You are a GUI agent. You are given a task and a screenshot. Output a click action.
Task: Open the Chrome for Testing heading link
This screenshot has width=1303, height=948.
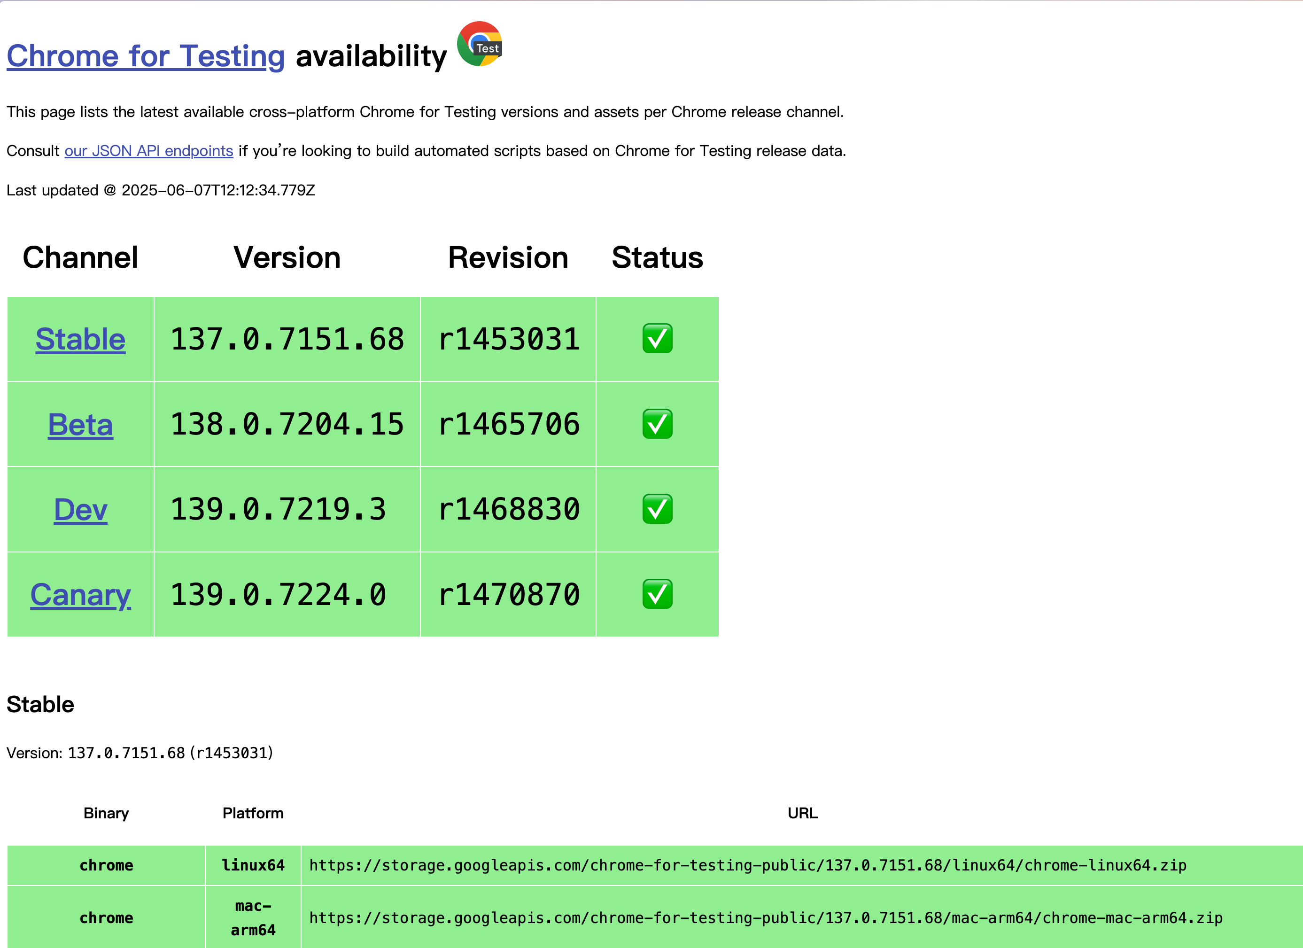pos(145,56)
